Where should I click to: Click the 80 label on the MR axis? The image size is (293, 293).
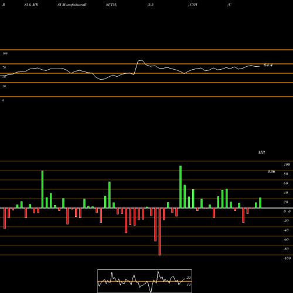[286, 174]
